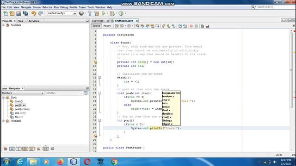
Task: Click the Redo toolbar icon
Action: [40, 13]
